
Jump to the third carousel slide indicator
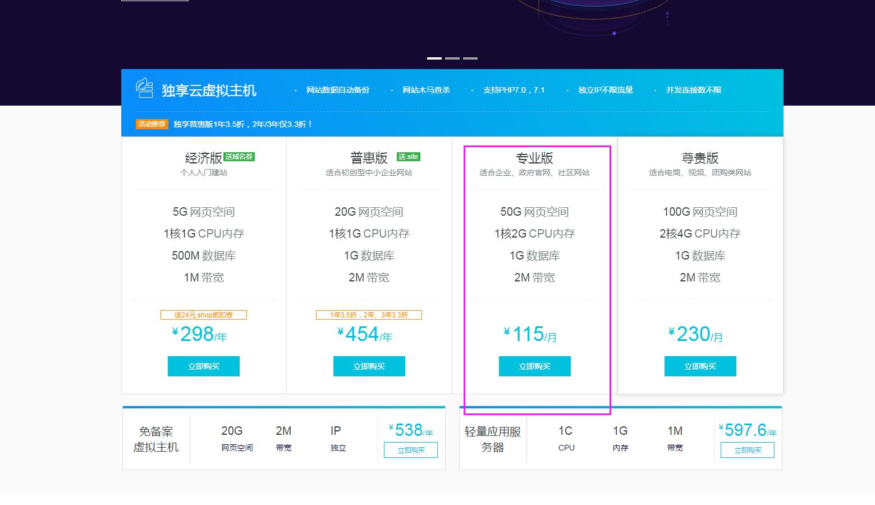point(470,58)
